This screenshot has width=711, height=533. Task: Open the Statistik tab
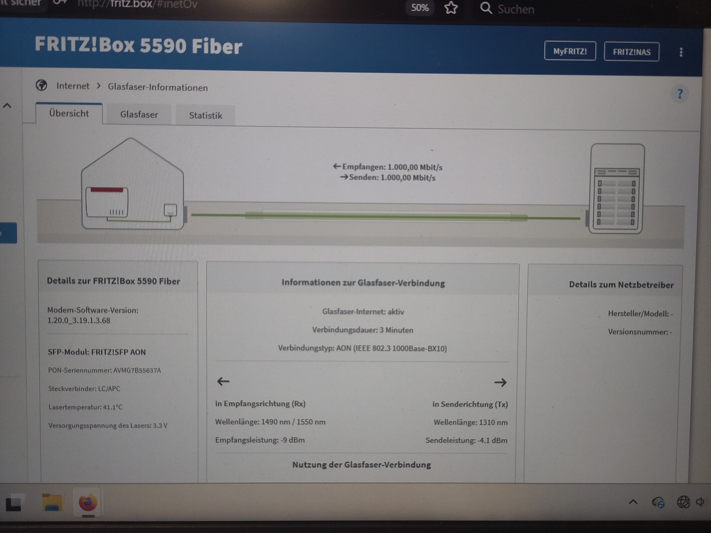(x=205, y=115)
